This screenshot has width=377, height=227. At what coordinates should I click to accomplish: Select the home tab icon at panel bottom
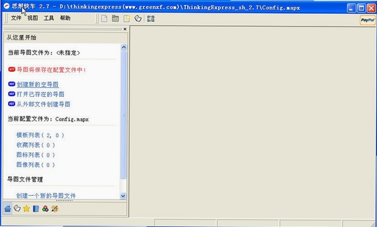click(8, 209)
